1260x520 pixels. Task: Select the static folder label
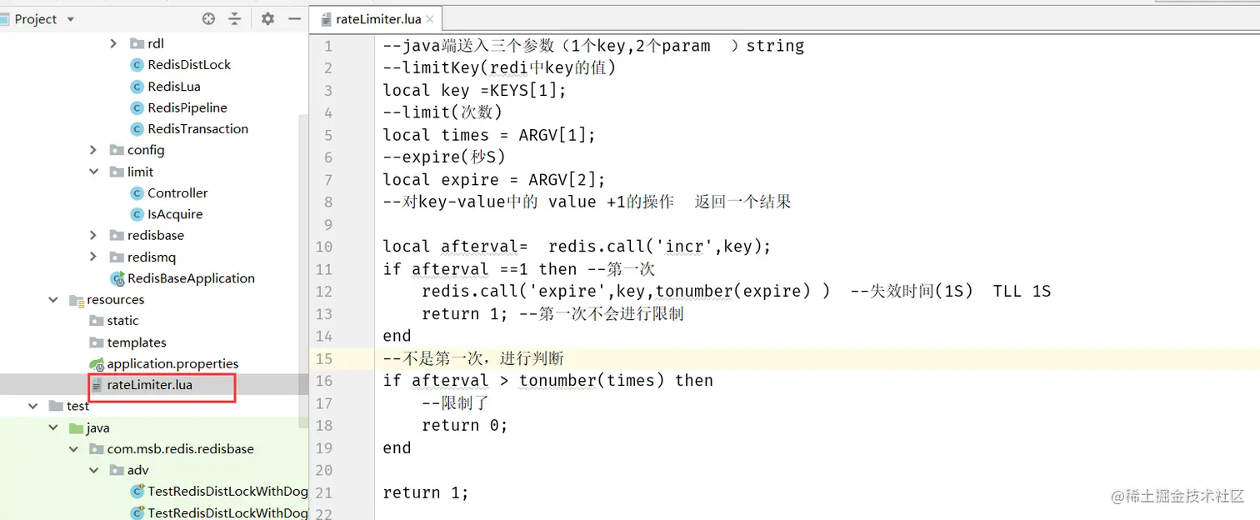[123, 321]
